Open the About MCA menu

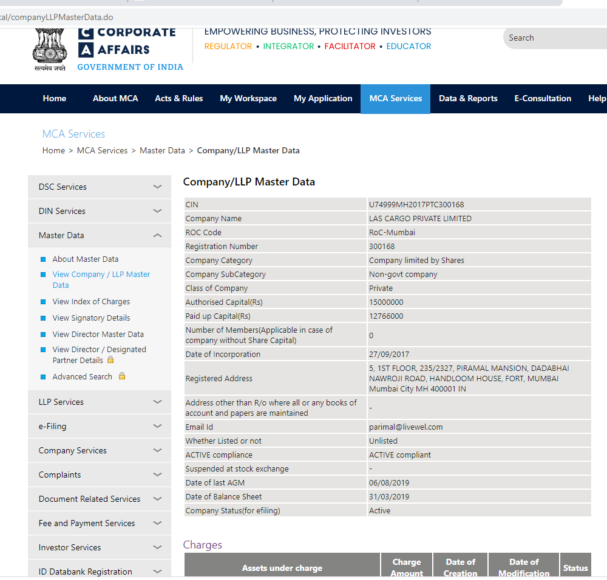pos(115,99)
